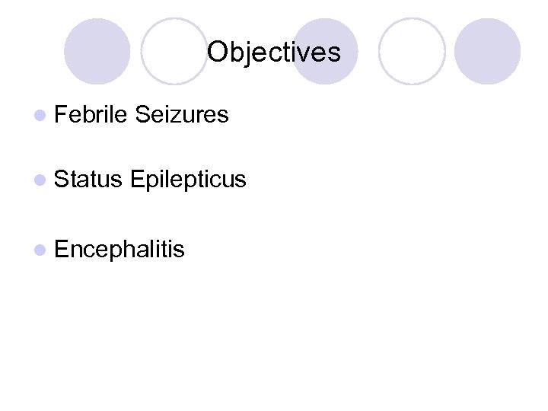This screenshot has height=411, width=548.
Task: Select the outlined circle left of the title
Action: (x=174, y=51)
